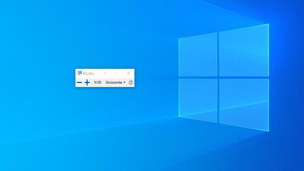Click the arrow next to Görünümler
This screenshot has width=304, height=171.
[124, 82]
